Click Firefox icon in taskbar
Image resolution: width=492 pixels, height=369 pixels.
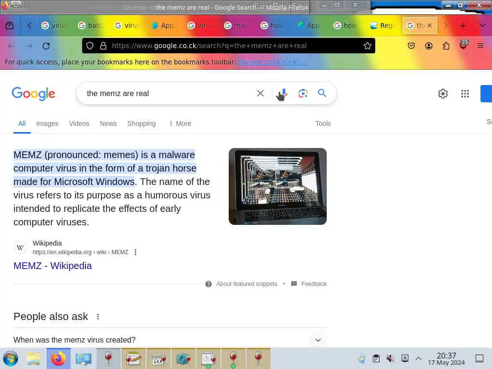[x=59, y=358]
